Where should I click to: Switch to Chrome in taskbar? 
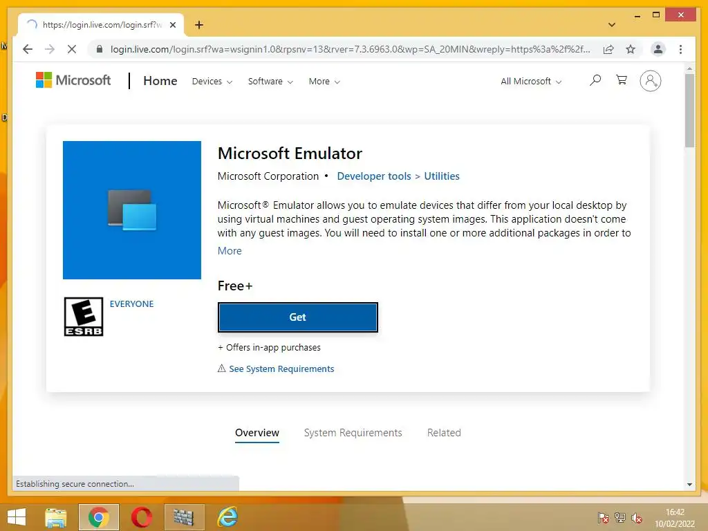[99, 517]
